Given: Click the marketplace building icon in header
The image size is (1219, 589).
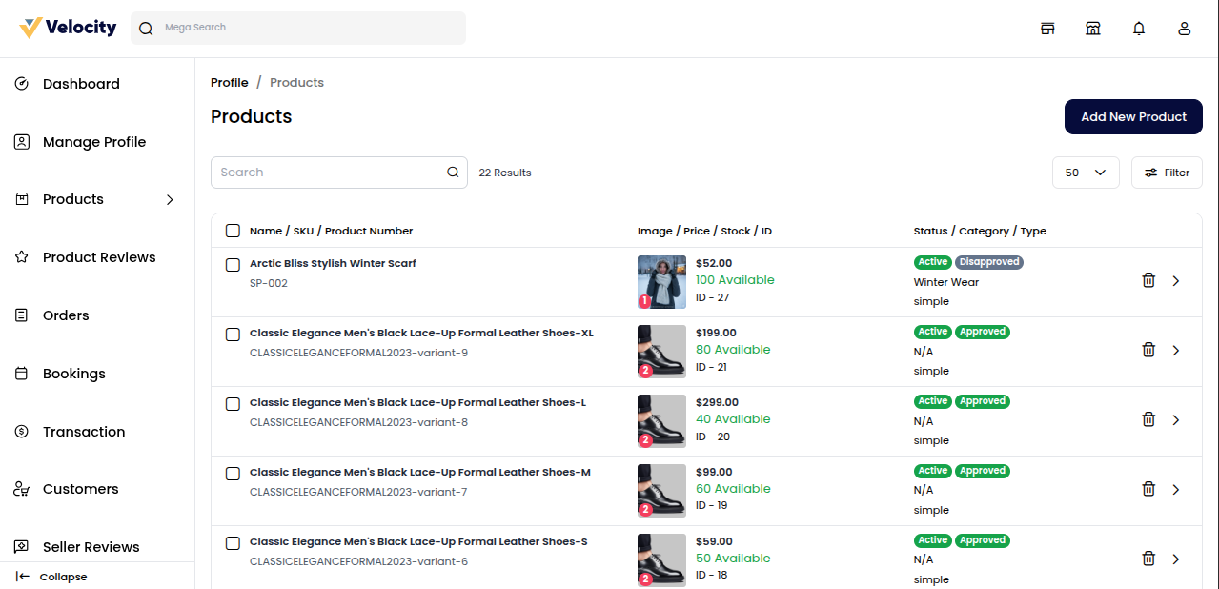Looking at the screenshot, I should pos(1093,29).
